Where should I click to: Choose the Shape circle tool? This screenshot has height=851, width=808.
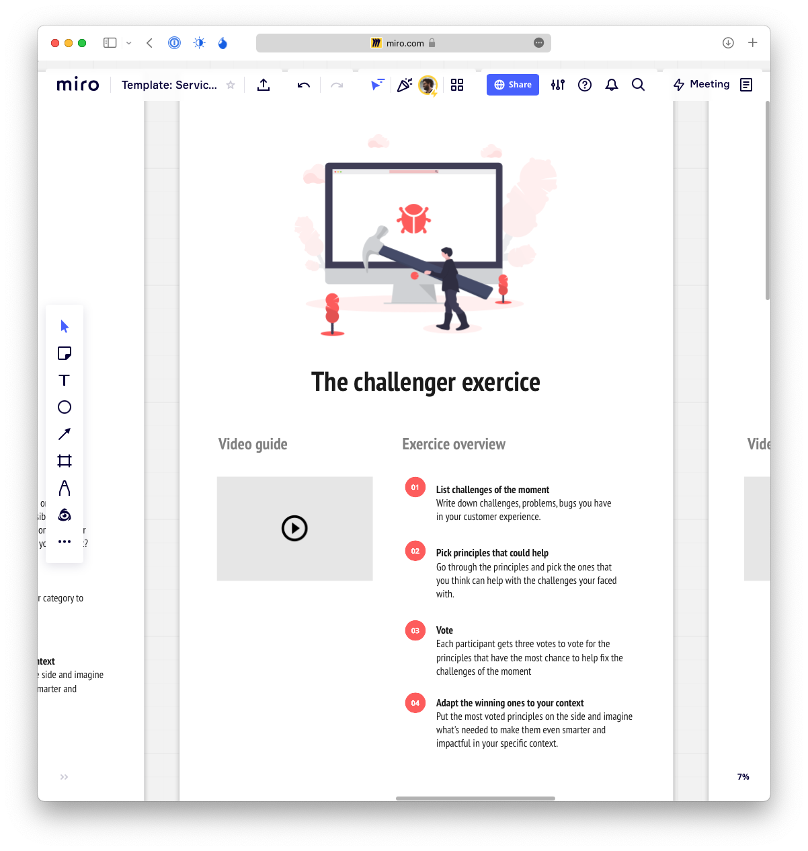tap(65, 407)
